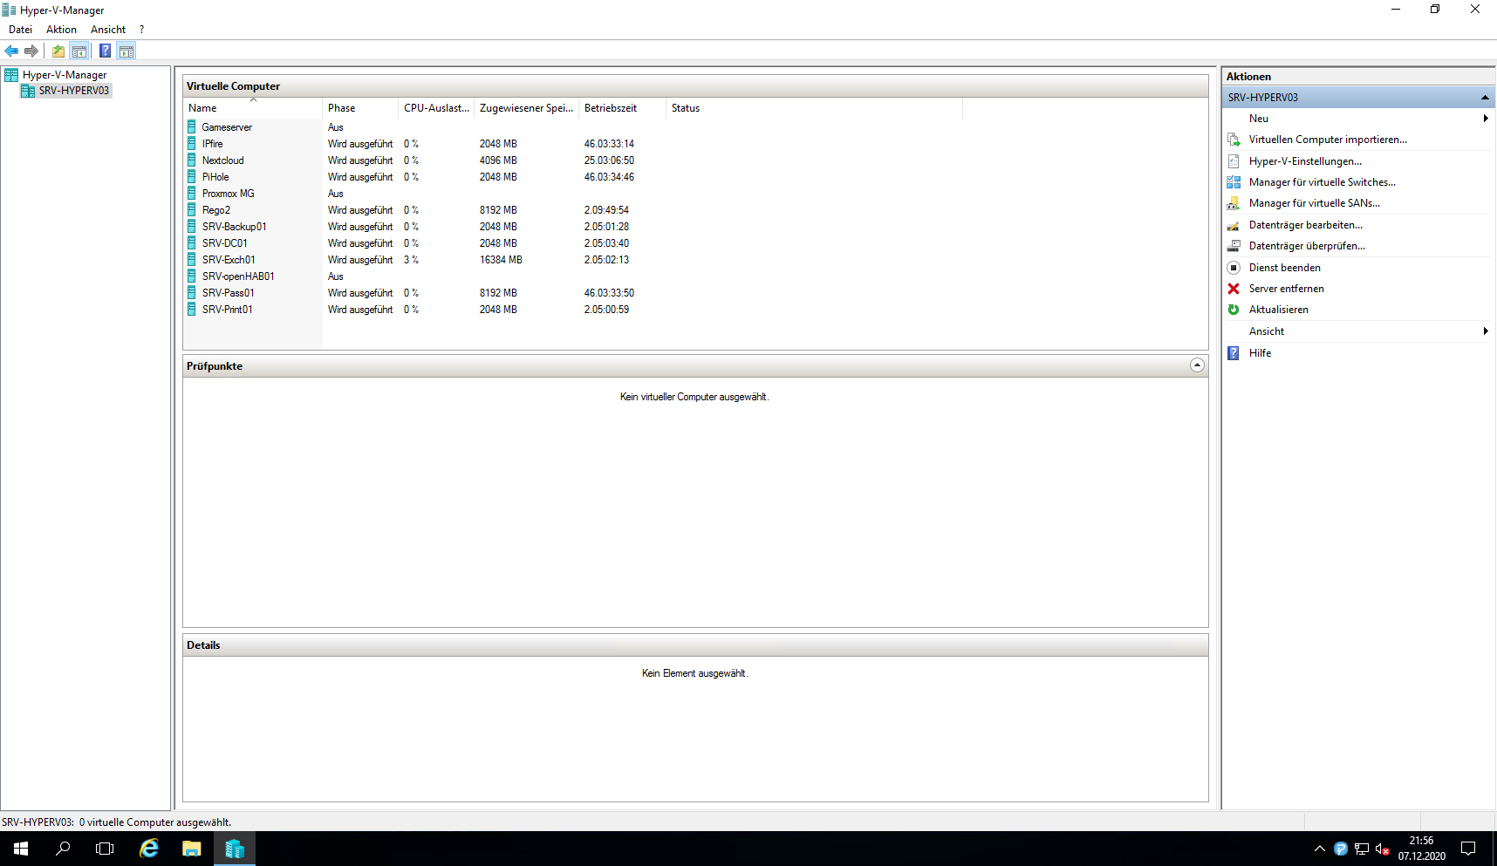
Task: Open the ? help menu
Action: pyautogui.click(x=142, y=30)
